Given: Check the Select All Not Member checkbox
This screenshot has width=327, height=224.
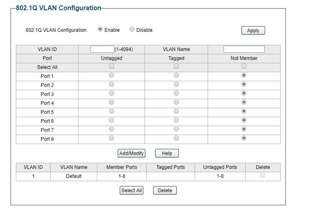Looking at the screenshot, I should pyautogui.click(x=244, y=66).
